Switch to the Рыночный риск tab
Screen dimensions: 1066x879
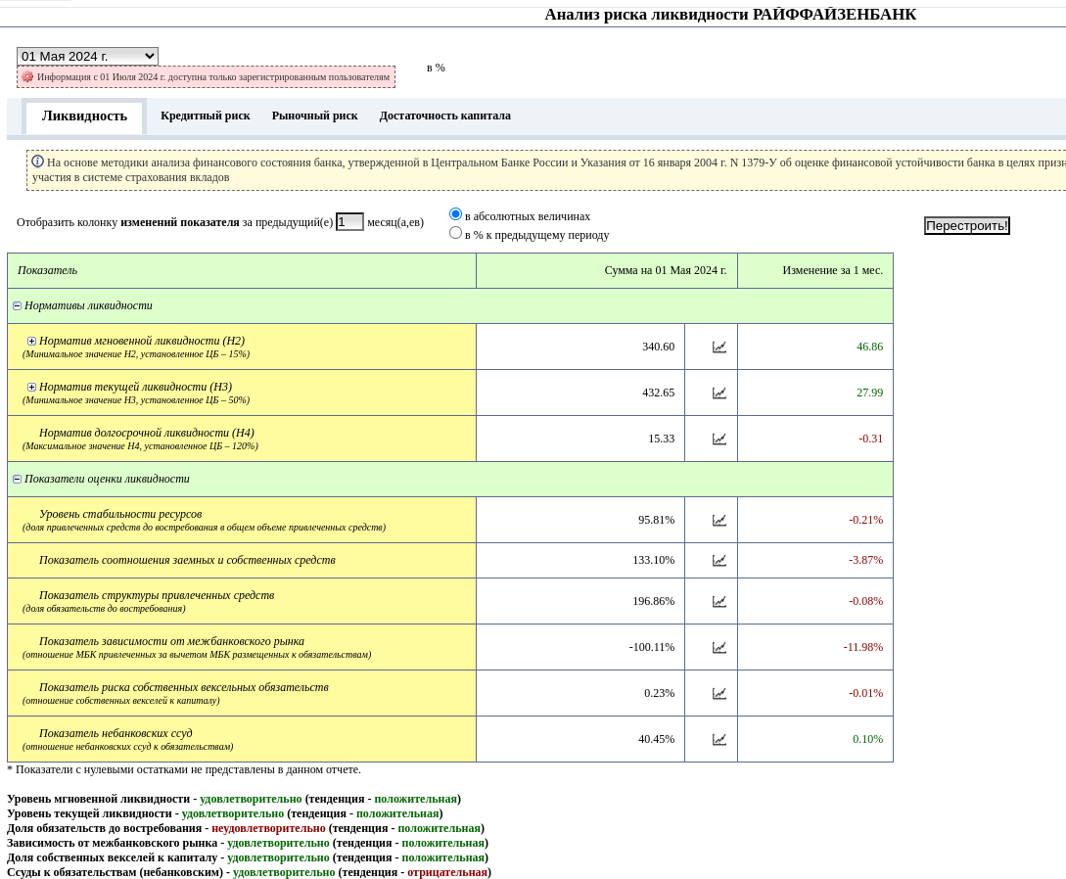[x=315, y=116]
